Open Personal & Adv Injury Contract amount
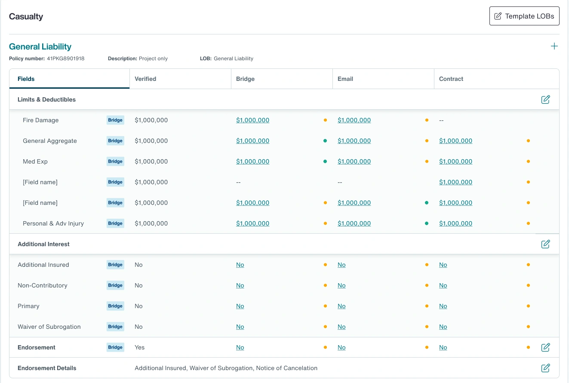 [x=455, y=223]
